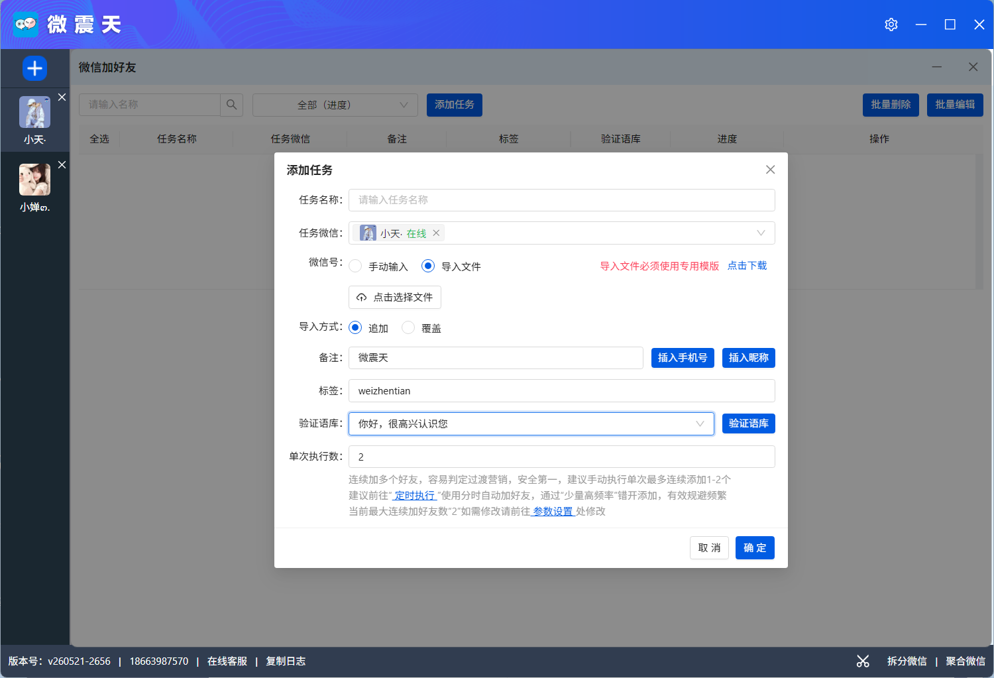Image resolution: width=994 pixels, height=678 pixels.
Task: Select the 小婵 account avatar in sidebar
Action: tap(34, 180)
